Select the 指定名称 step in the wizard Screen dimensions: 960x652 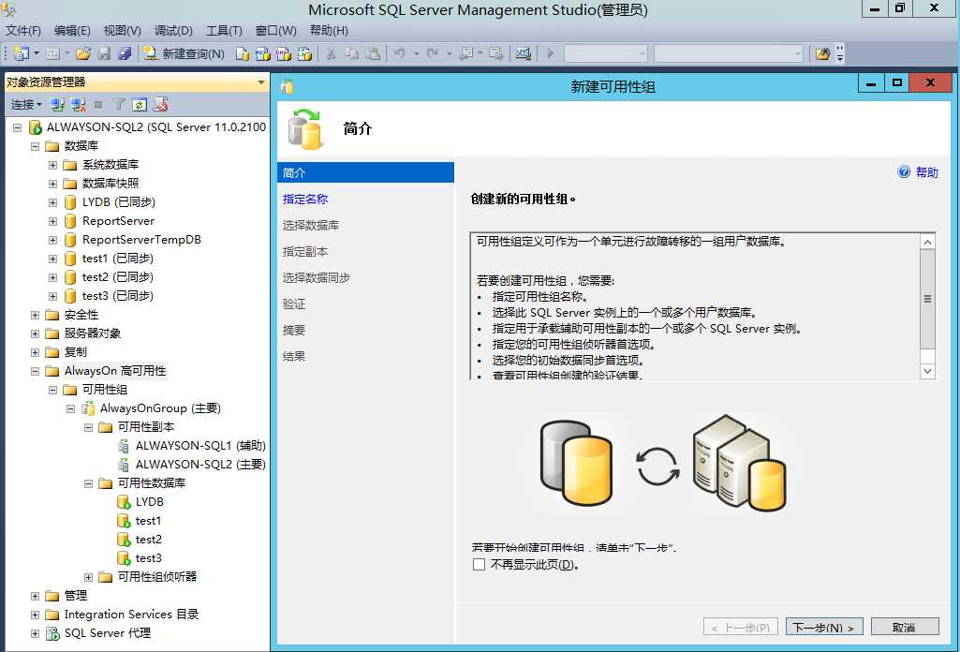tap(305, 199)
